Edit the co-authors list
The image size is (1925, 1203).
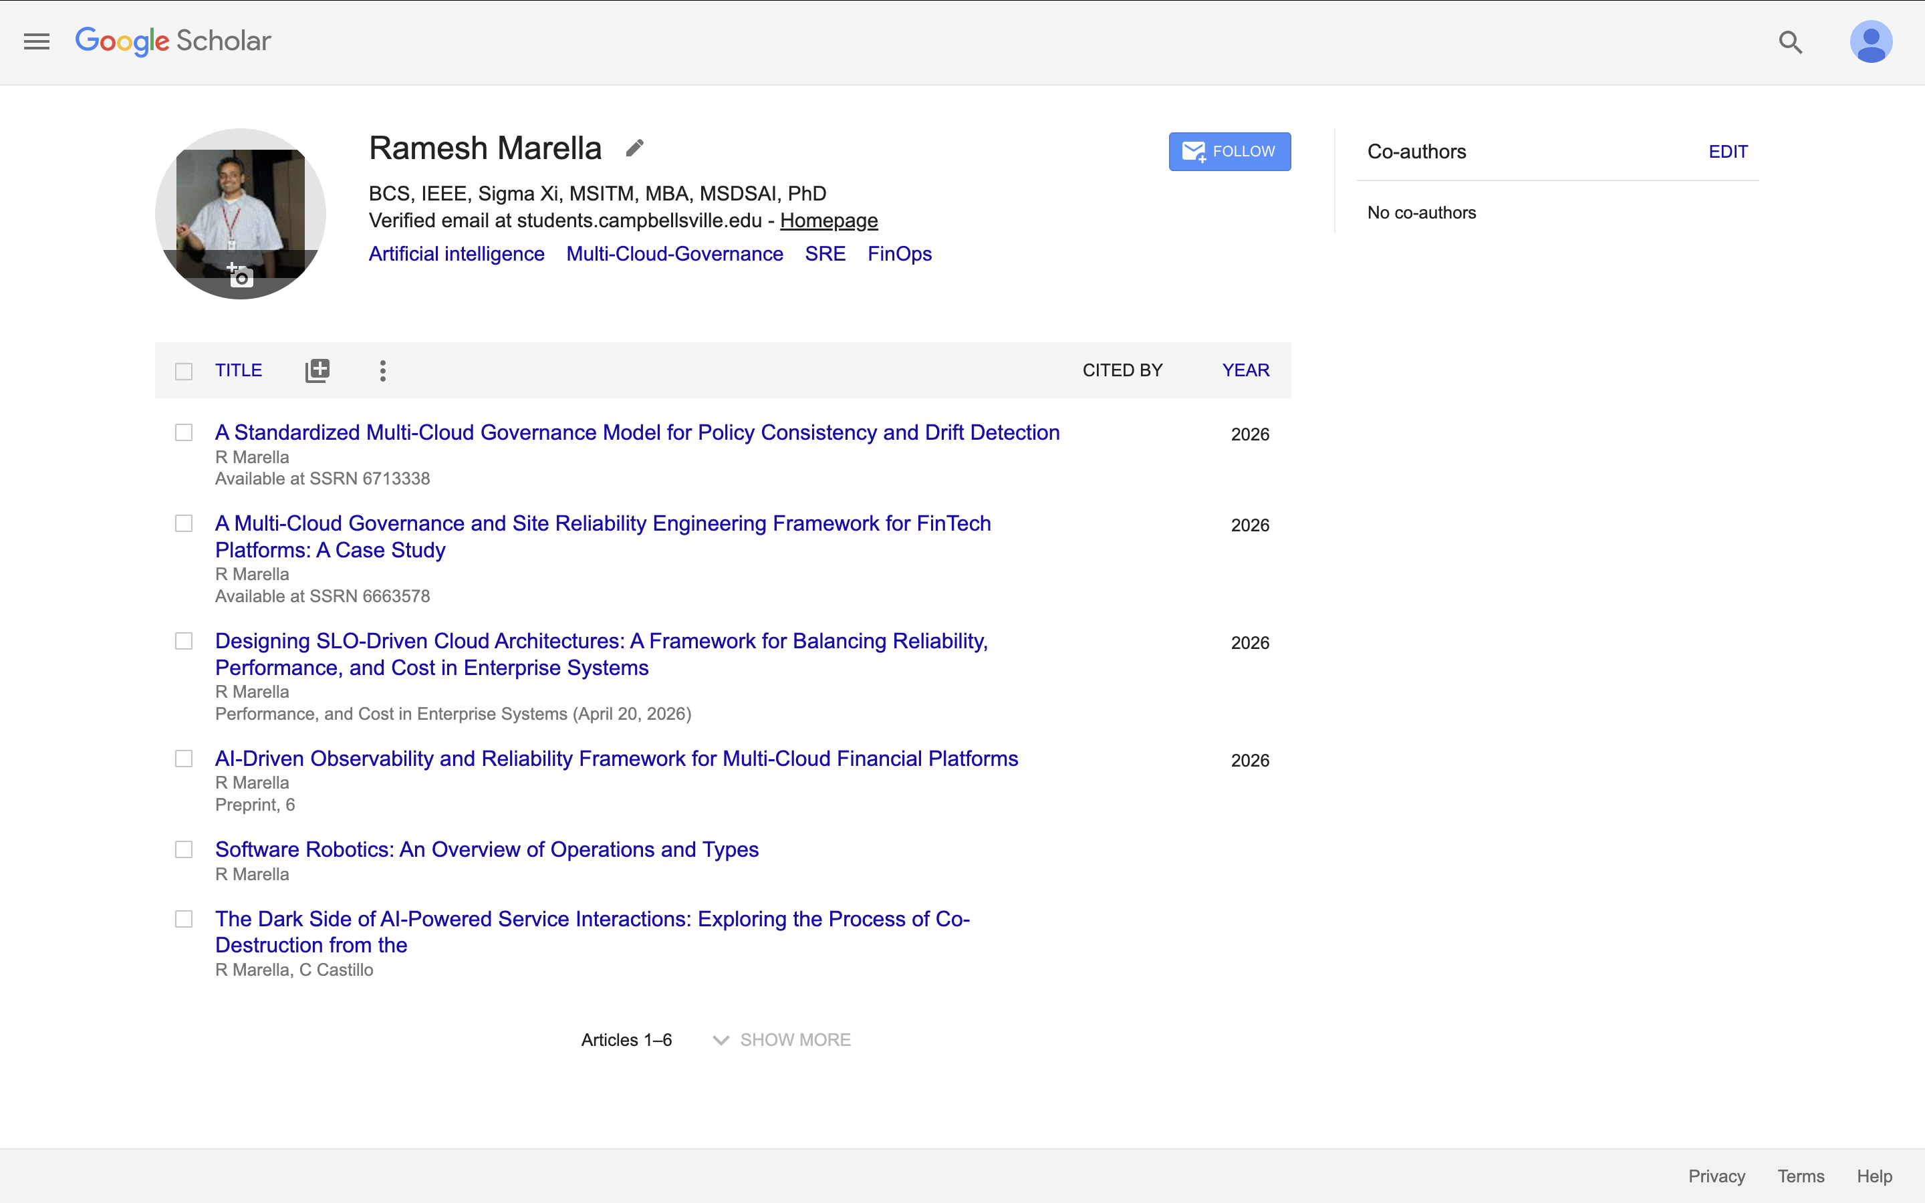(x=1728, y=151)
